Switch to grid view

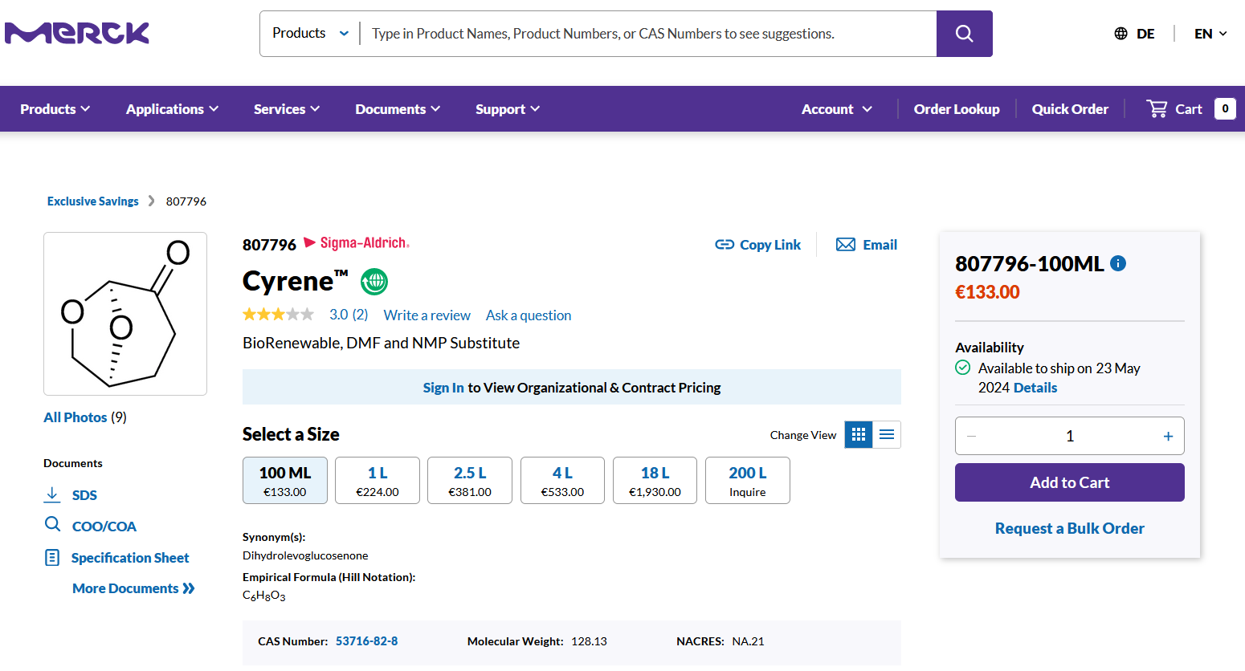(859, 435)
